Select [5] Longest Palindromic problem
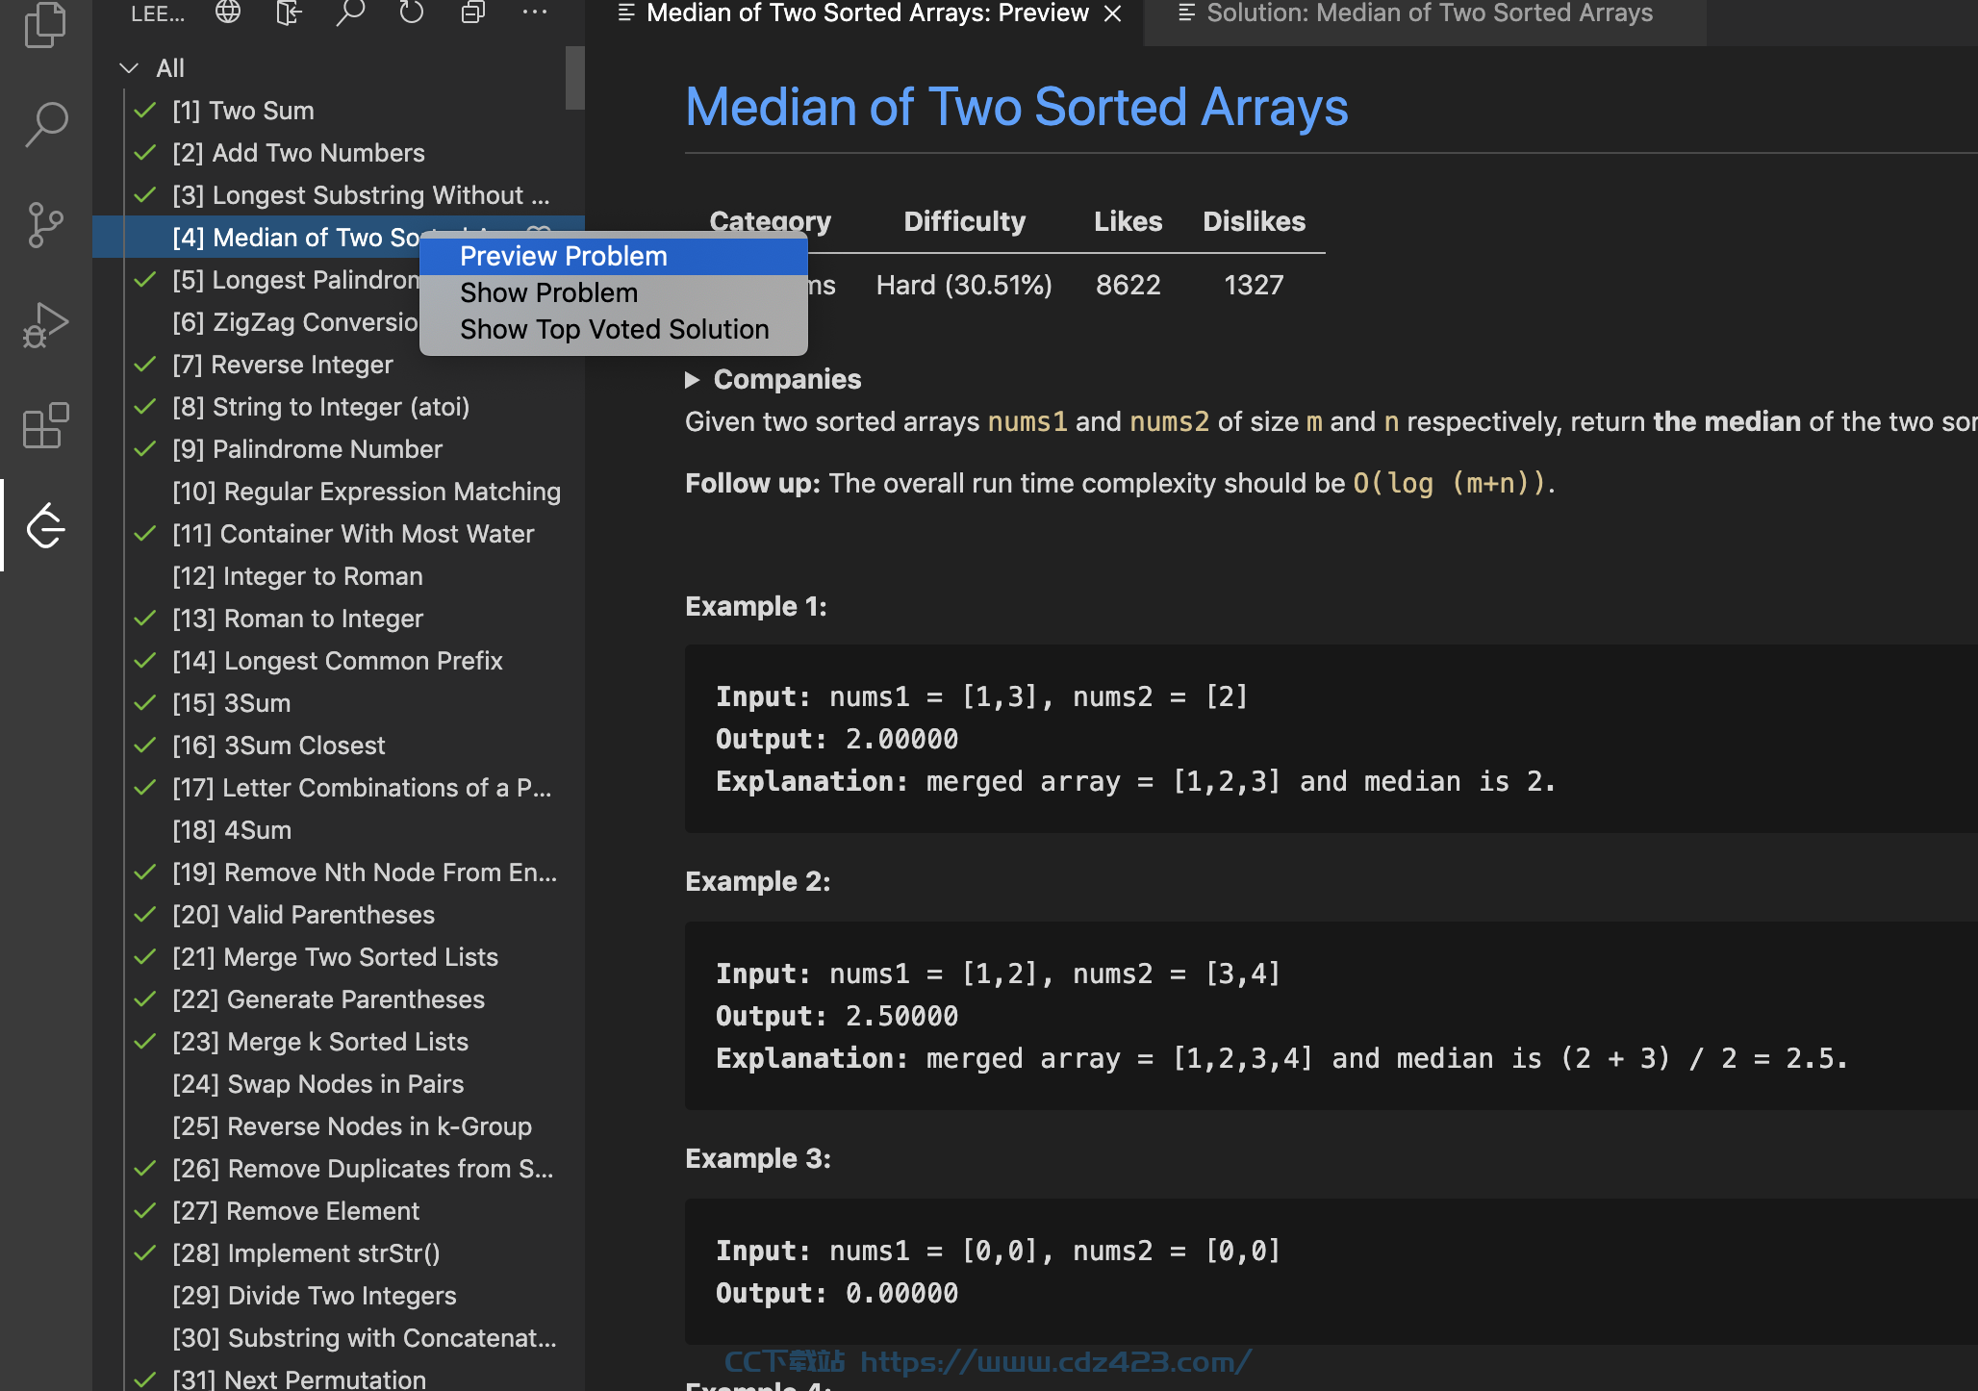The width and height of the screenshot is (1978, 1391). [x=256, y=280]
